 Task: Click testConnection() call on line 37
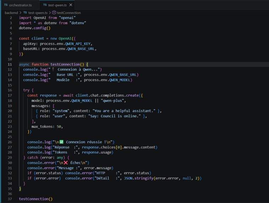pyautogui.click(x=36, y=199)
